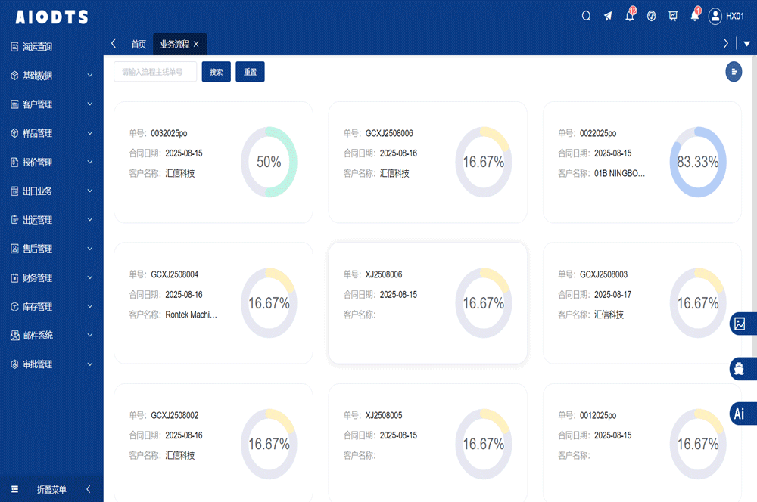Click the 邮件系统 sidebar icon
757x502 pixels.
14,335
